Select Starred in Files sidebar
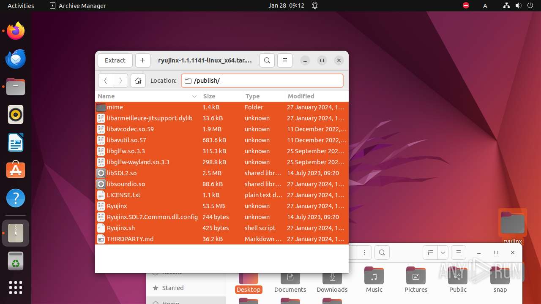 186,288
